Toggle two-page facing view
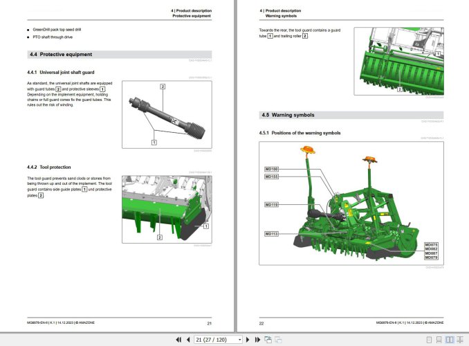Image resolution: width=469 pixels, height=346 pixels. (x=449, y=340)
